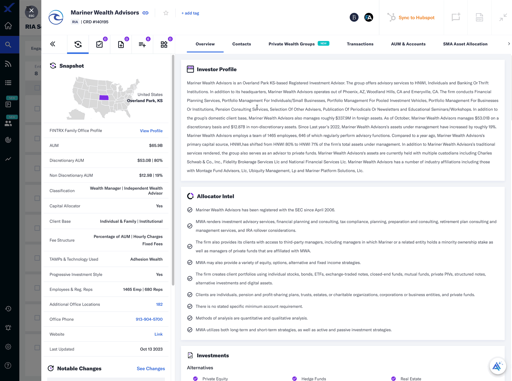Image resolution: width=512 pixels, height=381 pixels.
Task: Open the radar target icon in sidebar
Action: click(x=8, y=140)
